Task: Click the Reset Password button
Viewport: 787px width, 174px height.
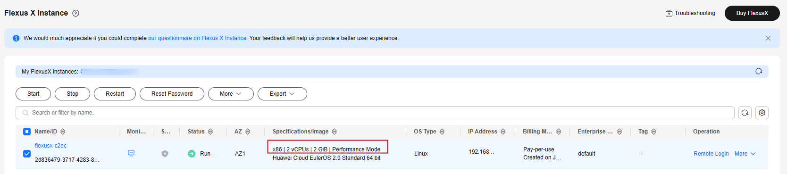Action: pos(172,94)
